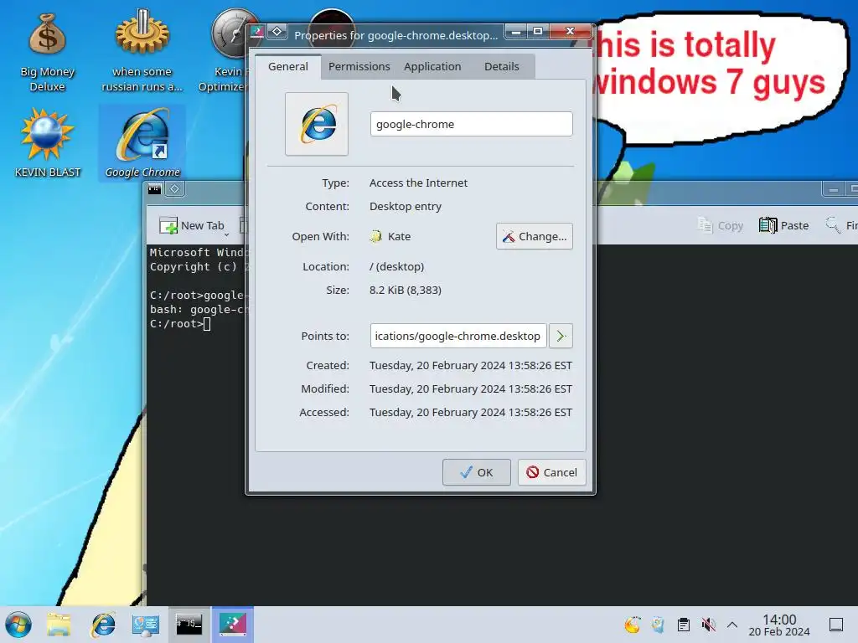This screenshot has height=643, width=858.
Task: Click the Internet Explorer icon button in Properties
Action: [x=317, y=124]
